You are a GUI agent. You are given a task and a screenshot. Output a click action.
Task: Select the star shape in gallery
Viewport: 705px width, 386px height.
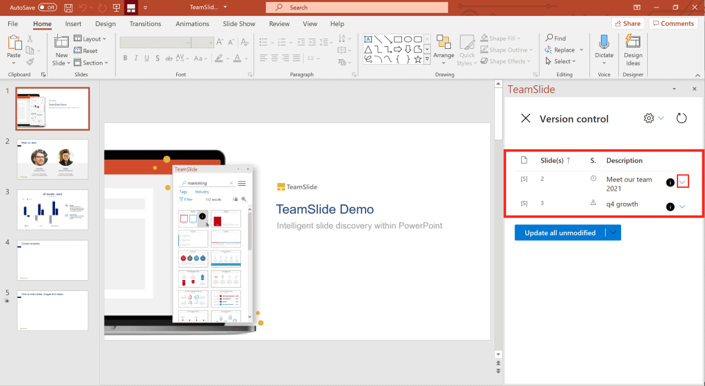[x=418, y=59]
